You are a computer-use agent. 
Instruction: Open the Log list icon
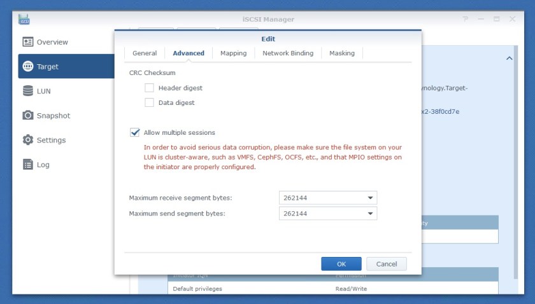coord(28,165)
